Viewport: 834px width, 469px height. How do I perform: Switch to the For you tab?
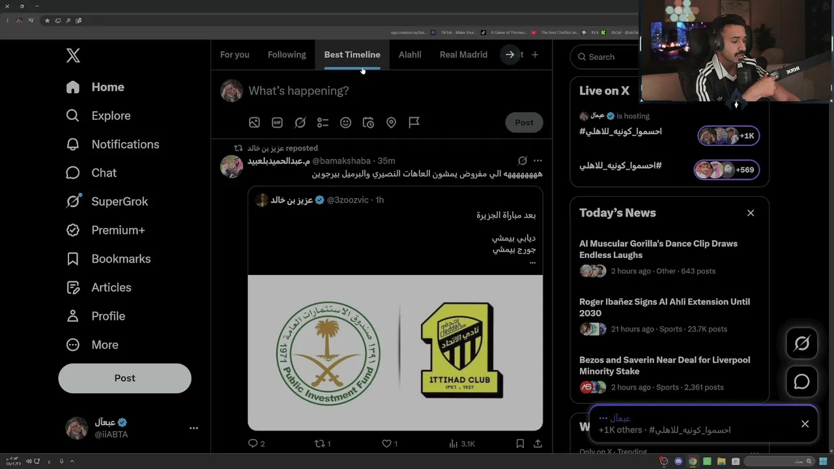click(235, 55)
